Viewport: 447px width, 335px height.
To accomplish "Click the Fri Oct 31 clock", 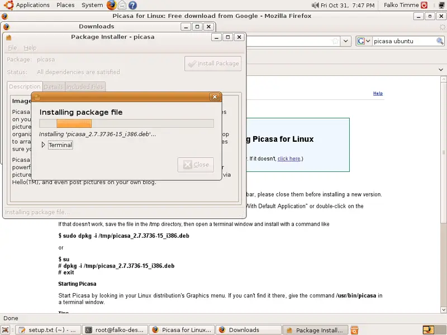I will (x=348, y=5).
